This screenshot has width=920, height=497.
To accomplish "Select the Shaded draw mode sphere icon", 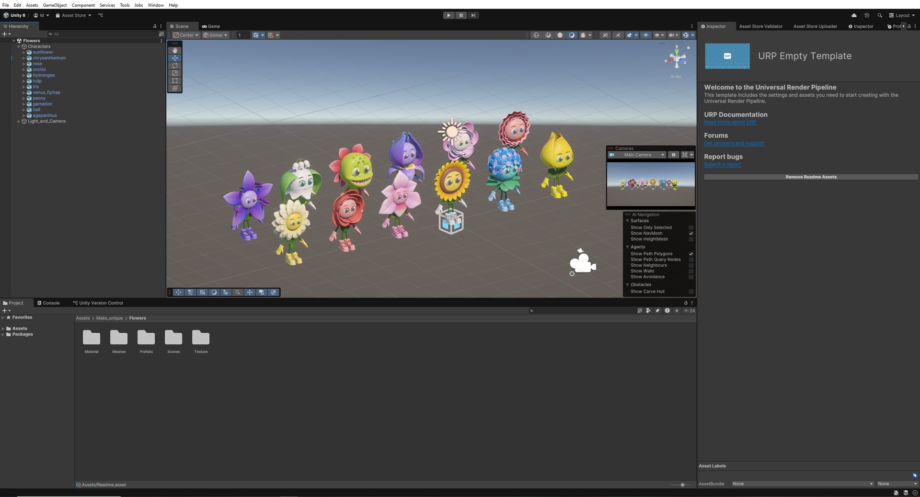I will click(572, 35).
